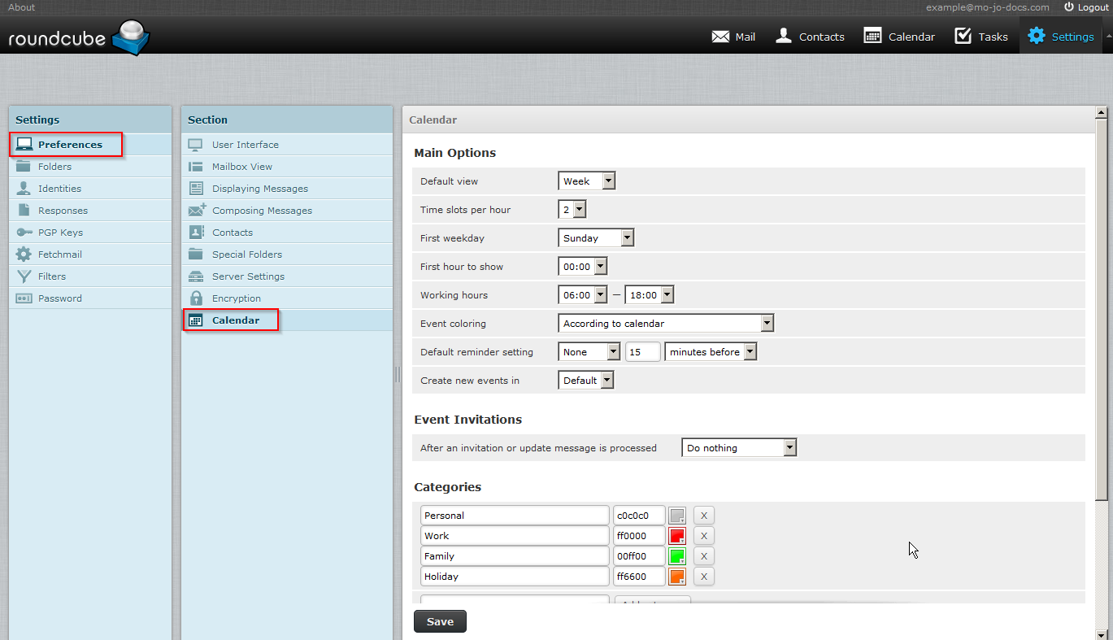Click the Settings gear icon

coord(1036,36)
